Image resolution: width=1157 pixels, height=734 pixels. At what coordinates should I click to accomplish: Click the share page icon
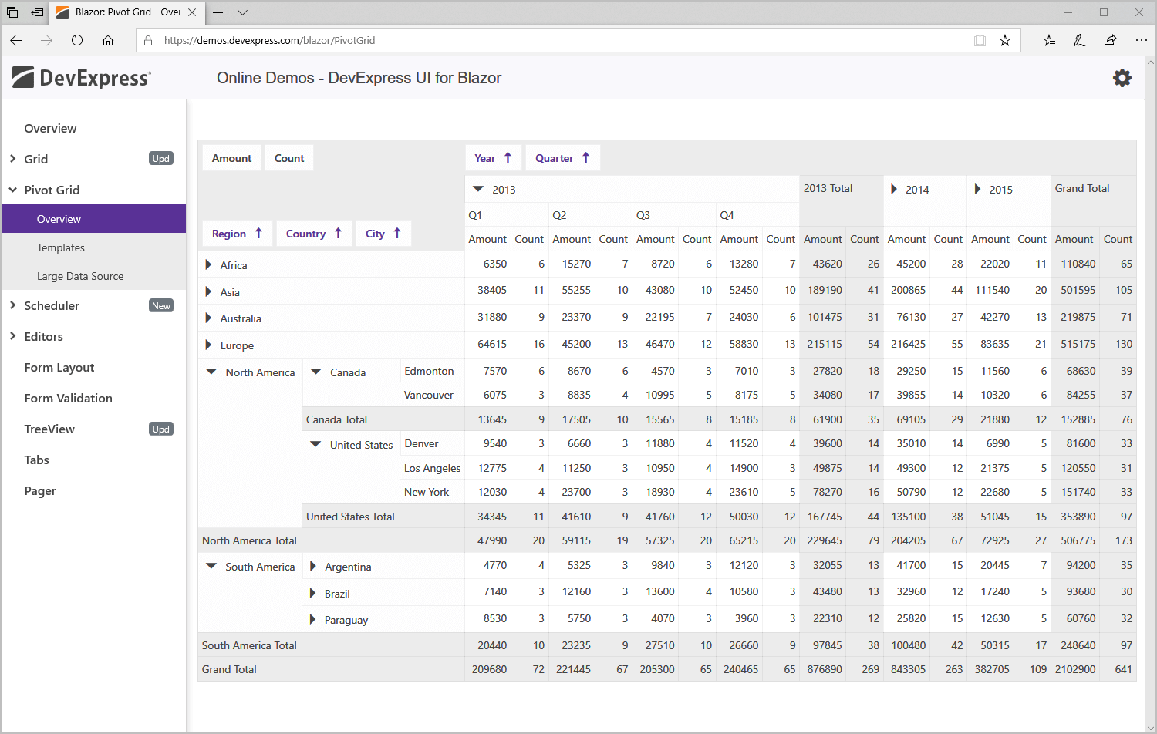(1110, 41)
